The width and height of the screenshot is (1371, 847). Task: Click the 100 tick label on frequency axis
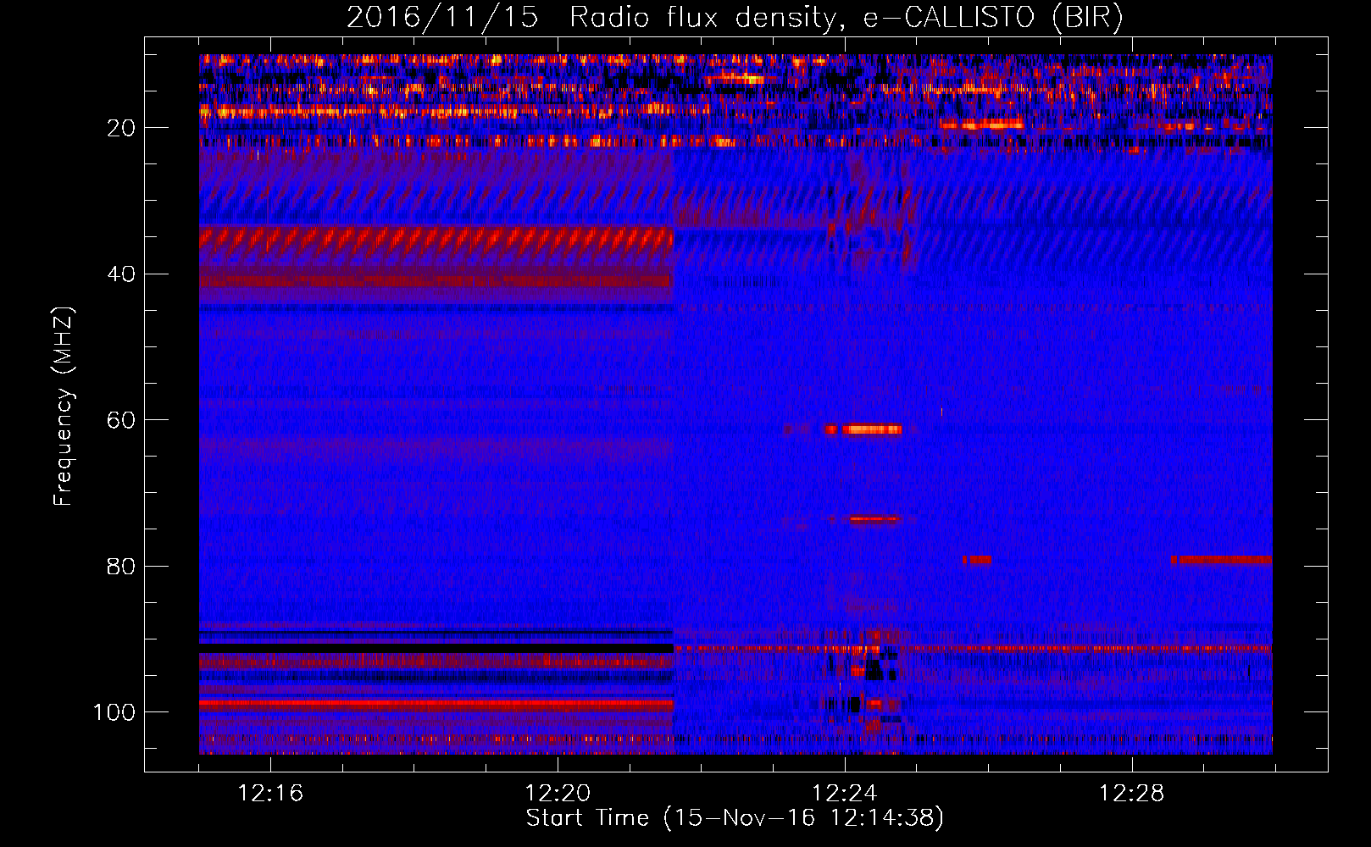click(114, 712)
